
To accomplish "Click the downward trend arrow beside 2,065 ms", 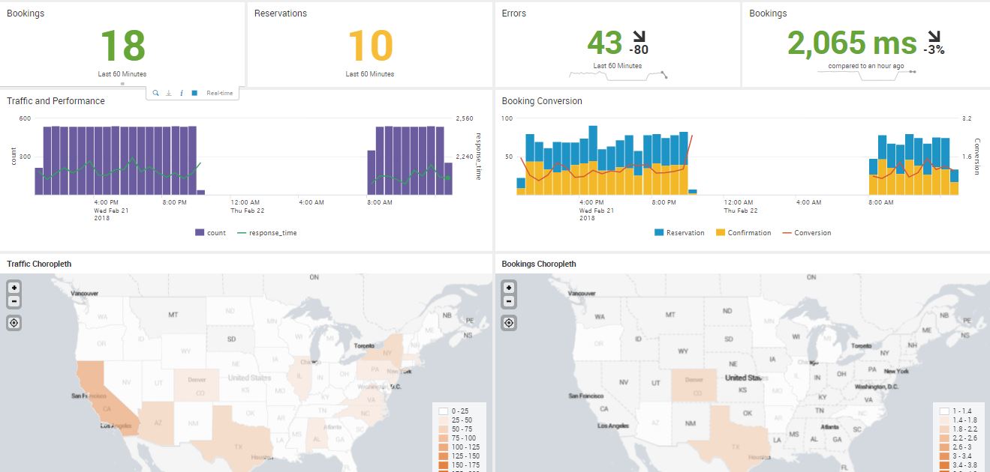I will click(x=934, y=37).
